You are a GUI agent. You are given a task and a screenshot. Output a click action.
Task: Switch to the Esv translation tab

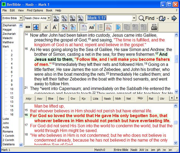(63, 99)
